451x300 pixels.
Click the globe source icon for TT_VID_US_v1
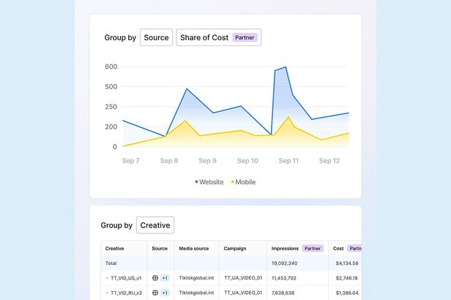(x=155, y=278)
